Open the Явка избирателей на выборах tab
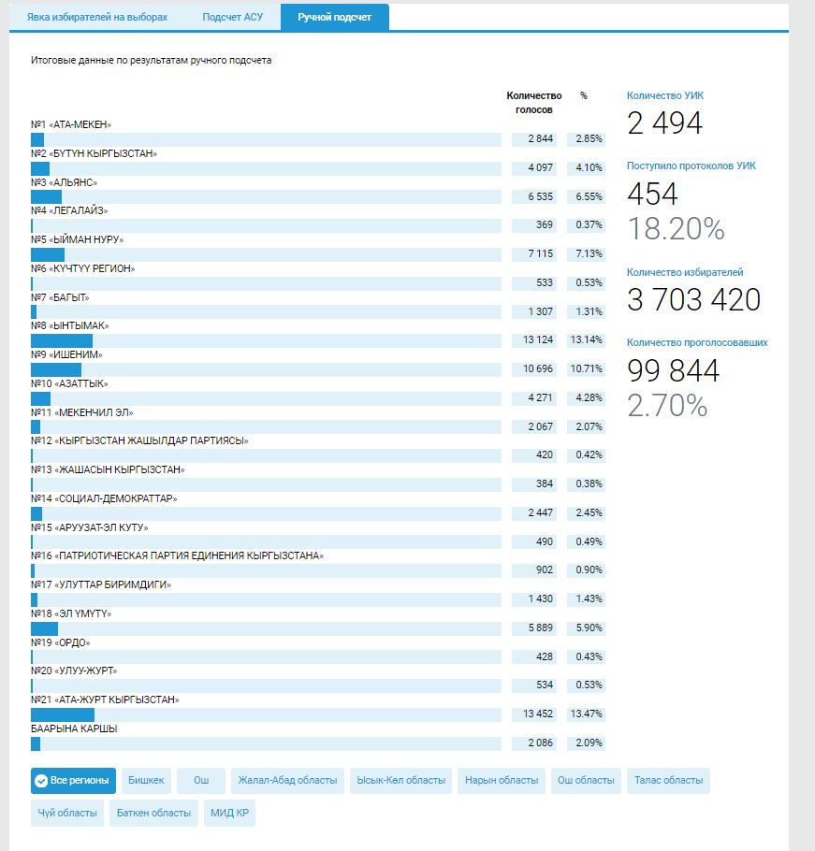 click(97, 18)
